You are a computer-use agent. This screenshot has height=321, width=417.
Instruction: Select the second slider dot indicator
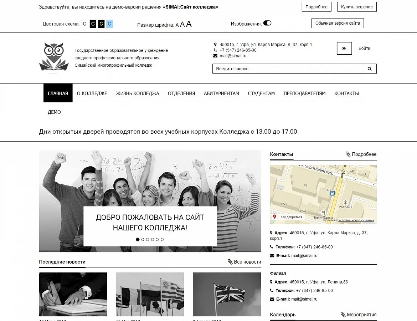[x=143, y=240]
